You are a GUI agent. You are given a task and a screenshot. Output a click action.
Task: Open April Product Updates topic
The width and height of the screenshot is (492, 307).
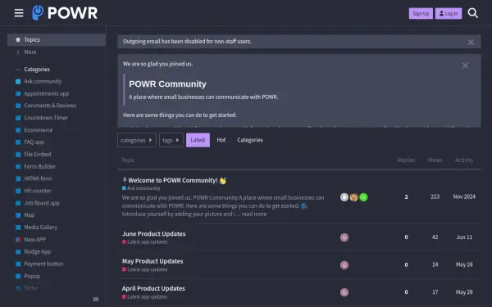tap(153, 288)
